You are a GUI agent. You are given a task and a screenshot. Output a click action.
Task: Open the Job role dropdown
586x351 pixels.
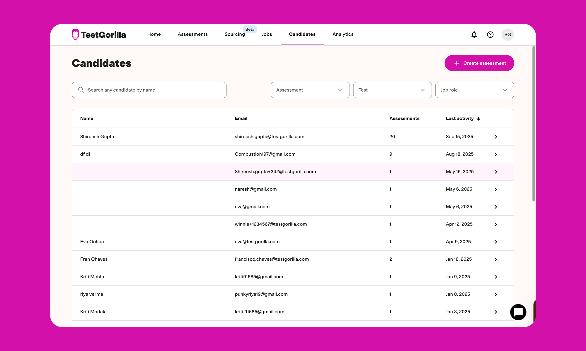(475, 90)
